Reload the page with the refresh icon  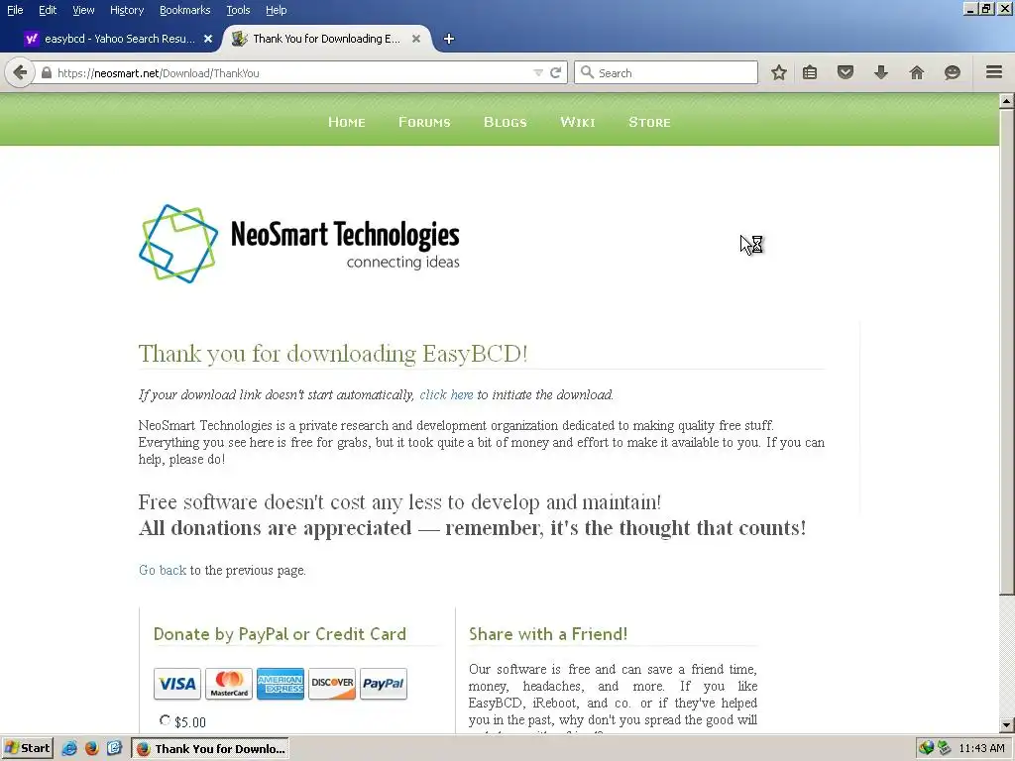555,72
